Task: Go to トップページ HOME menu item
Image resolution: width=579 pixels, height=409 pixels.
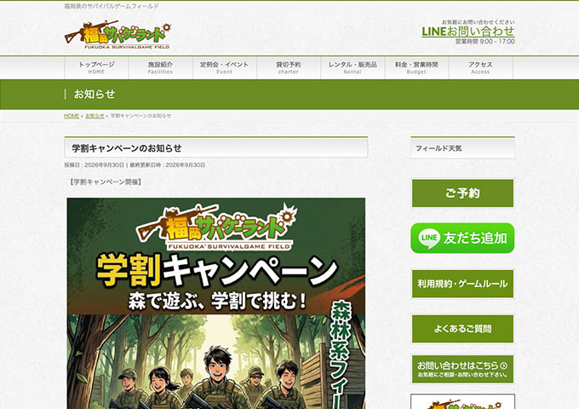Action: [96, 67]
